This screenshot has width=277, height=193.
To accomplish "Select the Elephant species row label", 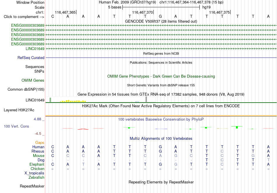I will [37, 164].
